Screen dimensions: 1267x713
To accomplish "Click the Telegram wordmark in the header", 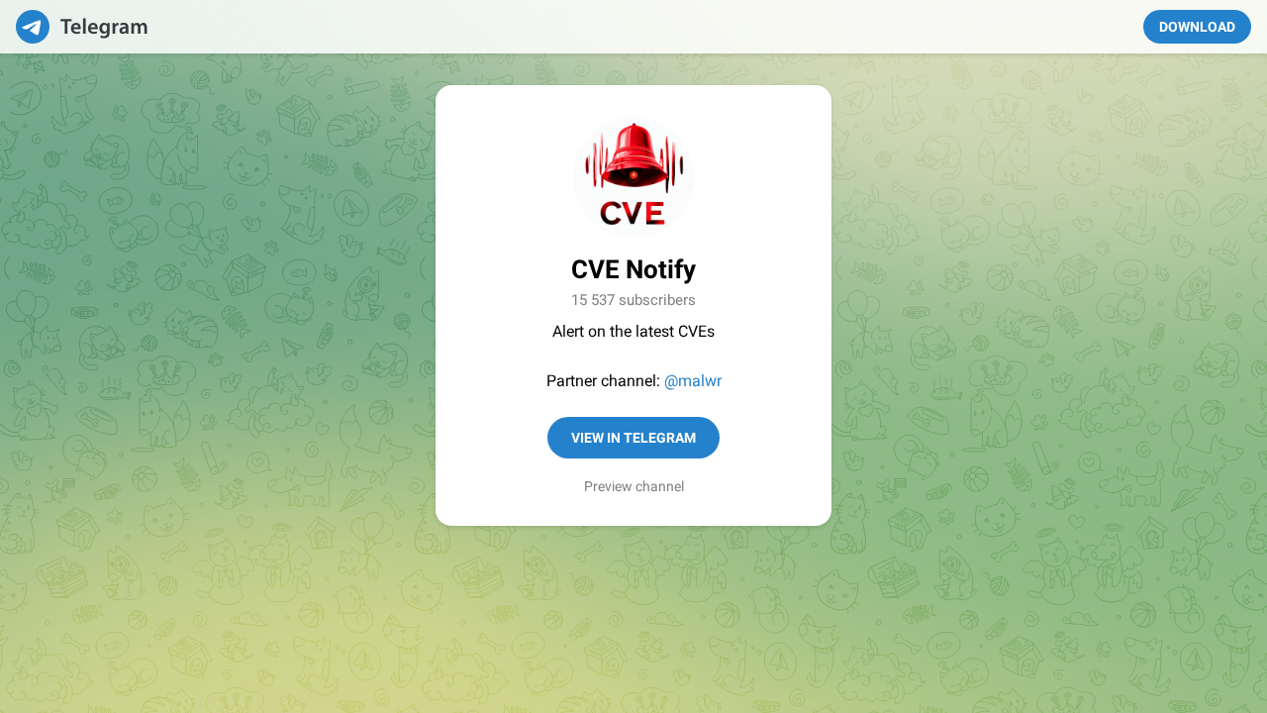I will click(104, 27).
